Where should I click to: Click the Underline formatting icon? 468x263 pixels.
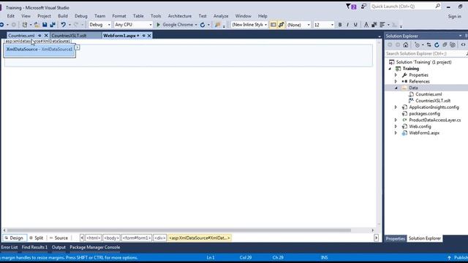point(355,25)
